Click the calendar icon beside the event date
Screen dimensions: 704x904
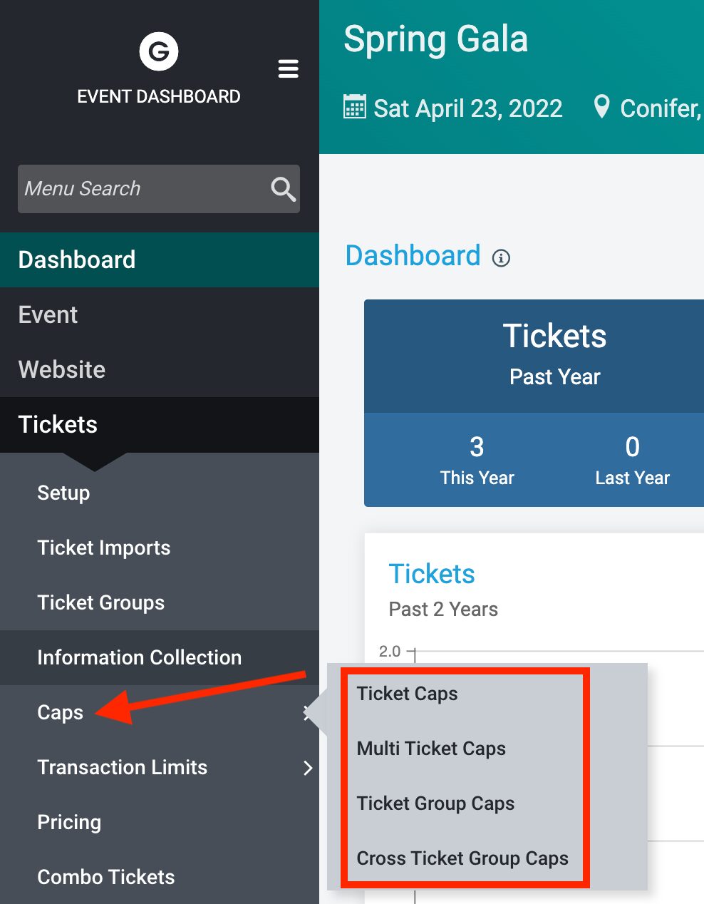pyautogui.click(x=354, y=107)
